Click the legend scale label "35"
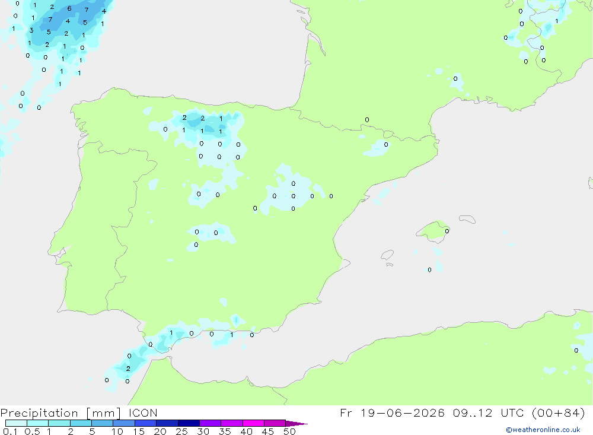593x435 pixels. click(225, 431)
